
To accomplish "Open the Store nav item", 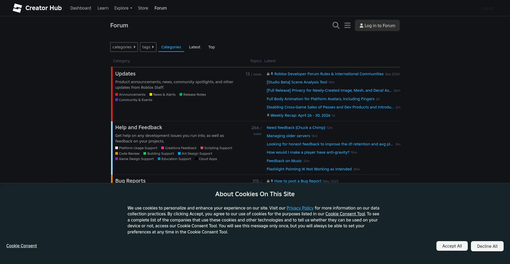I will click(x=143, y=8).
